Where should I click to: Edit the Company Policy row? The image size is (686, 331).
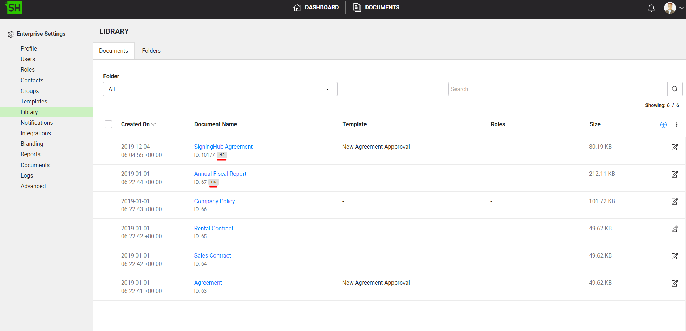pyautogui.click(x=674, y=201)
